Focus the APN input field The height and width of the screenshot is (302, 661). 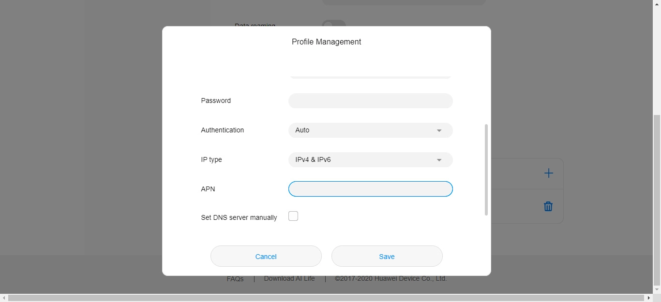(370, 189)
